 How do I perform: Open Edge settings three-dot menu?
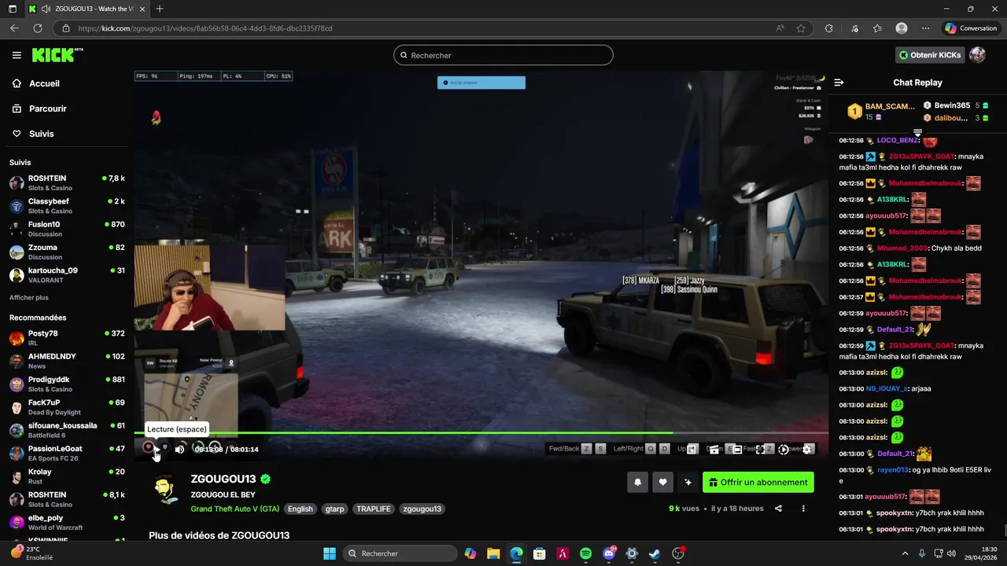coord(925,28)
